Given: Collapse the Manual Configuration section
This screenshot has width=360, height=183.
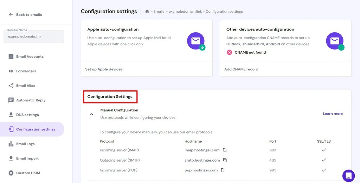Looking at the screenshot, I should pos(92,114).
